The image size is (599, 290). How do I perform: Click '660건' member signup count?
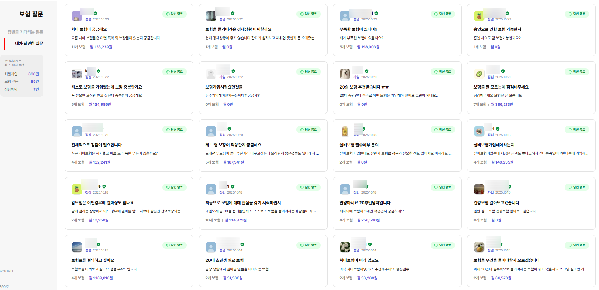pyautogui.click(x=34, y=74)
